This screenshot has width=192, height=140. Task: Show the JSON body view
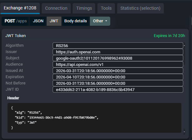[x=38, y=21]
